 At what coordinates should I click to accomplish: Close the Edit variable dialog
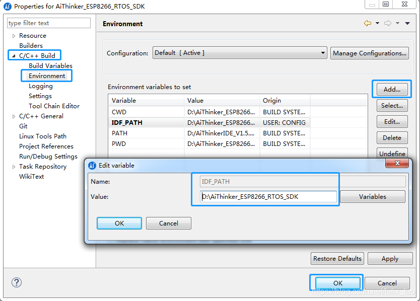pyautogui.click(x=397, y=163)
